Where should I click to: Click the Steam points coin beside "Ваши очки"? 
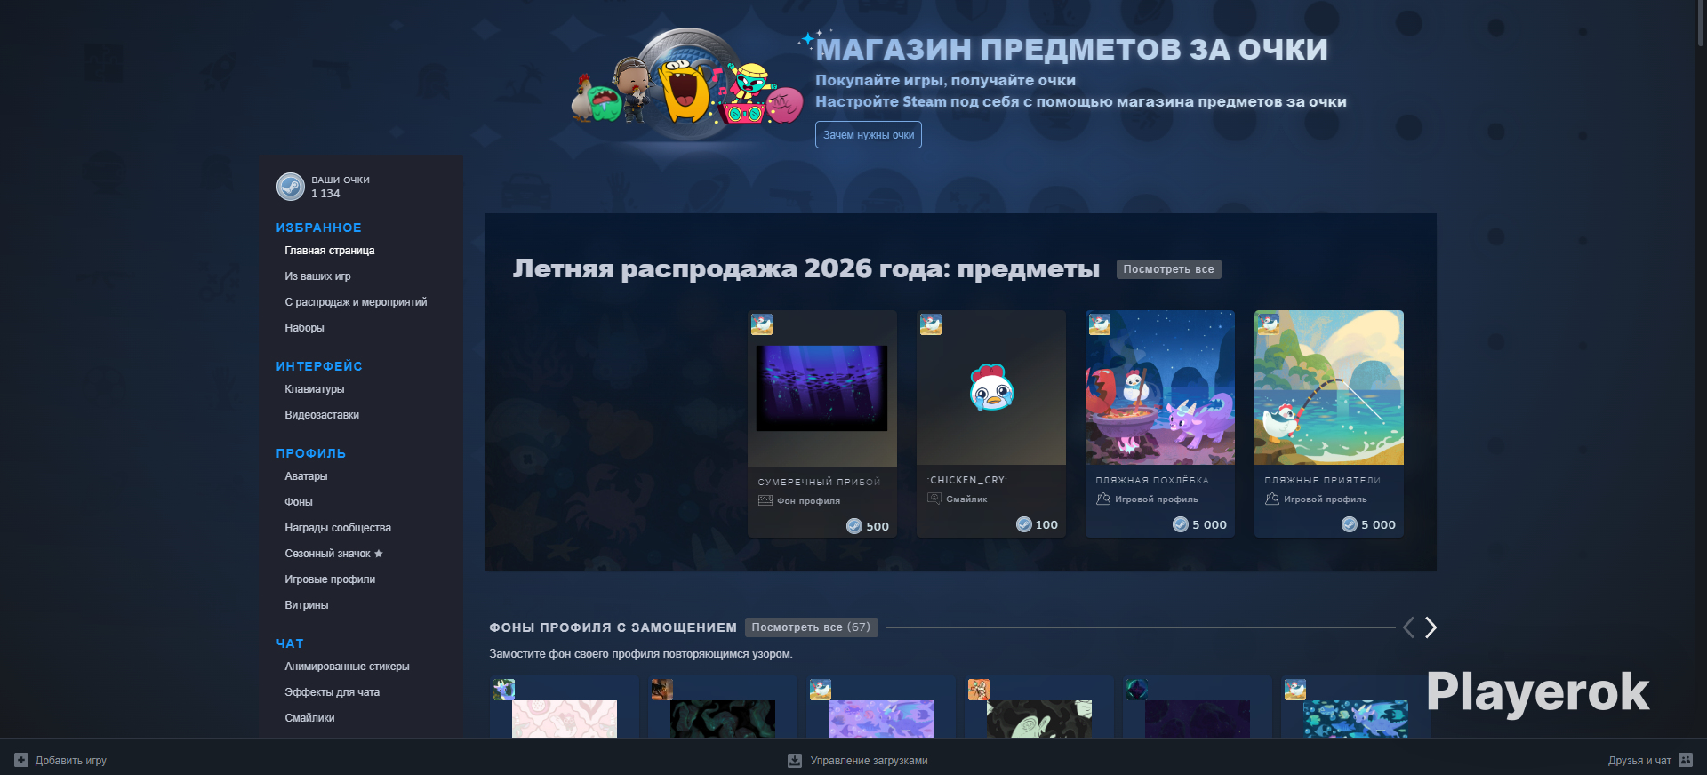[x=290, y=187]
